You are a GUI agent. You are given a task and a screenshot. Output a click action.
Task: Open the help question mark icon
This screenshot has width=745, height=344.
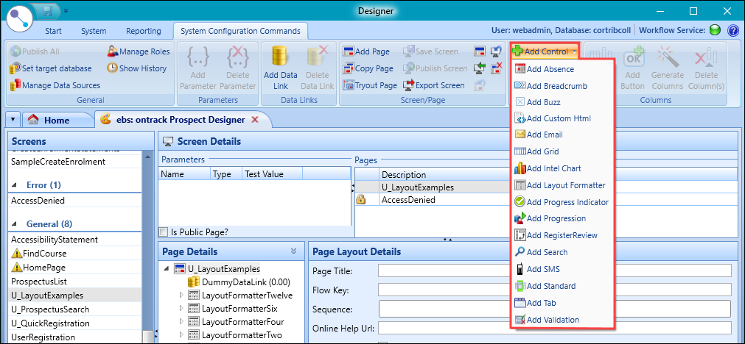(732, 31)
